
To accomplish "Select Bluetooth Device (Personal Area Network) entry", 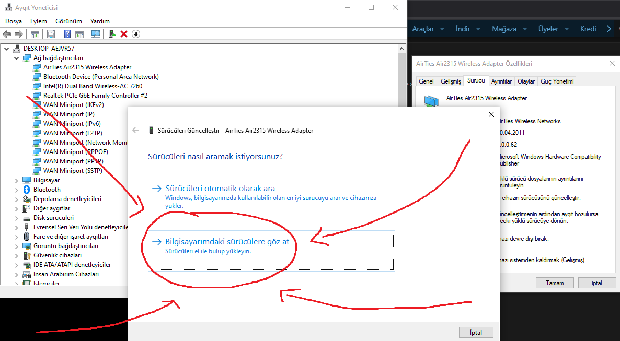I will 101,77.
